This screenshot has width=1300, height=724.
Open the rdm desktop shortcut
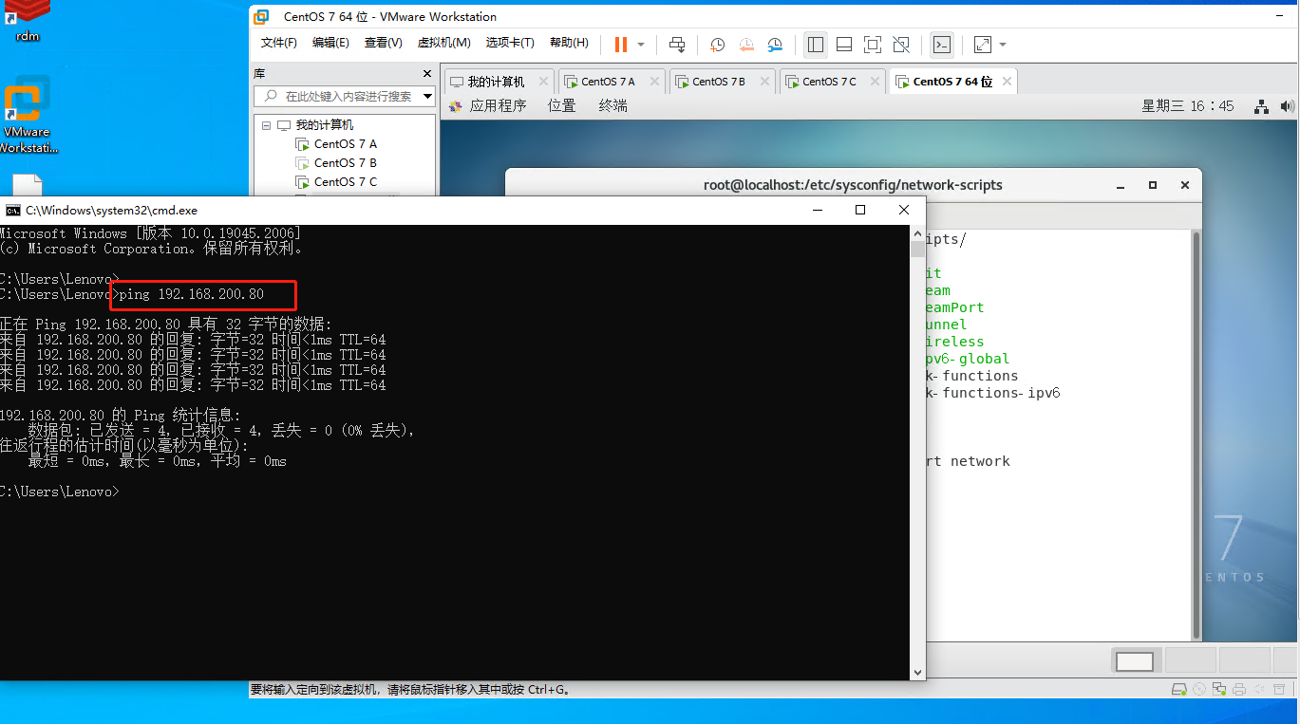(x=28, y=21)
